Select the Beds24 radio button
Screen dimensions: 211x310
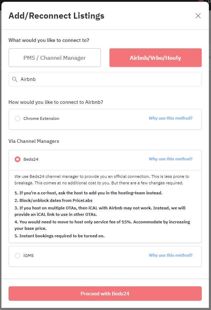coord(18,159)
